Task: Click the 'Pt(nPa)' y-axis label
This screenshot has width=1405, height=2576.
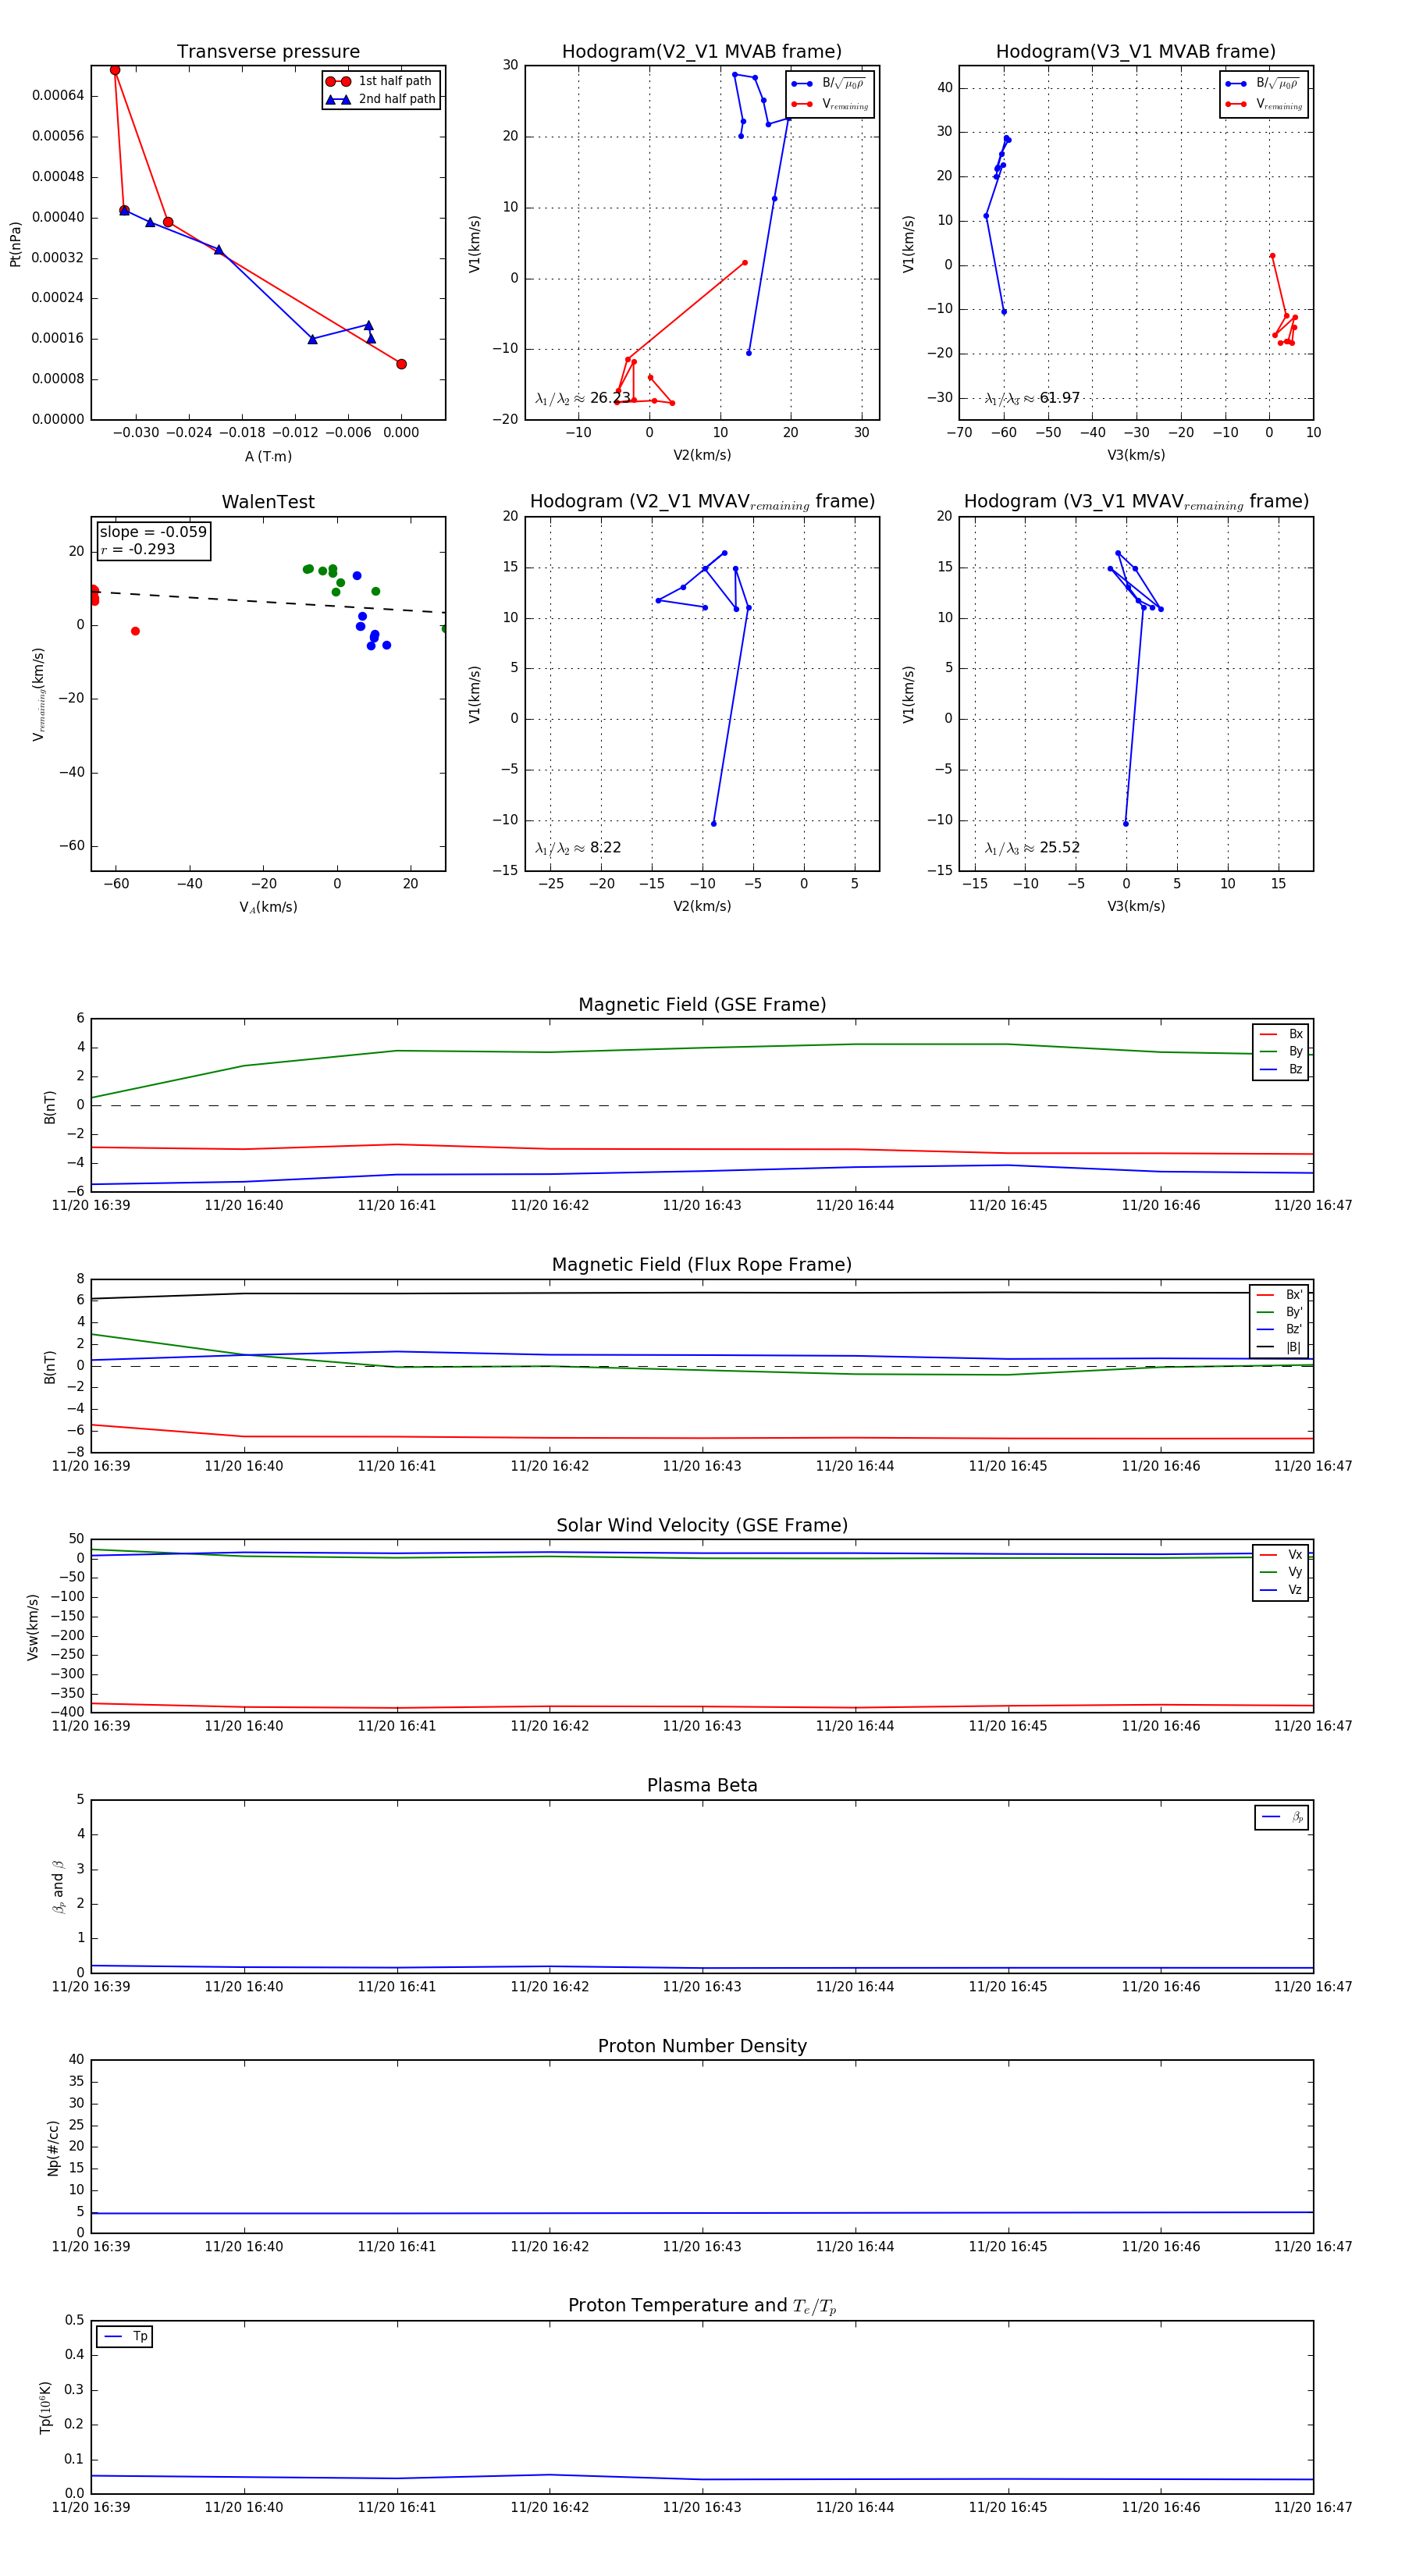Action: [x=15, y=244]
